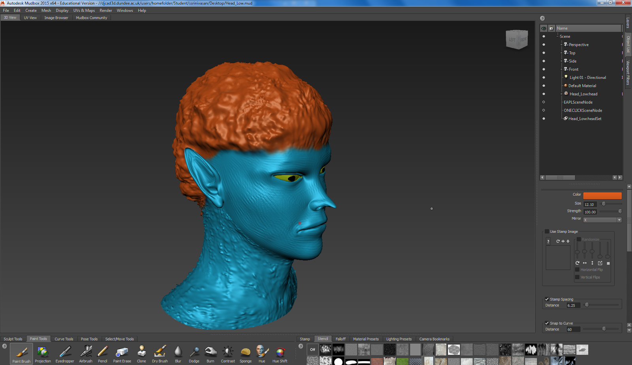Open the brush Color swatch
Image resolution: width=632 pixels, height=365 pixels.
click(x=602, y=195)
